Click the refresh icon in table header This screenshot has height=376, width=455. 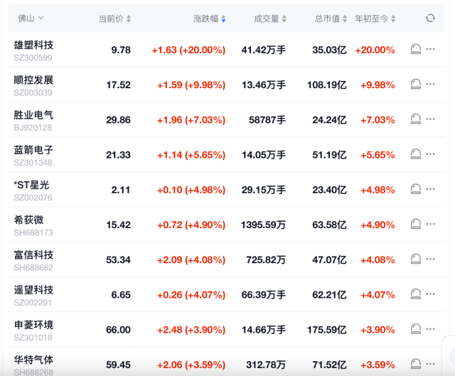click(430, 18)
